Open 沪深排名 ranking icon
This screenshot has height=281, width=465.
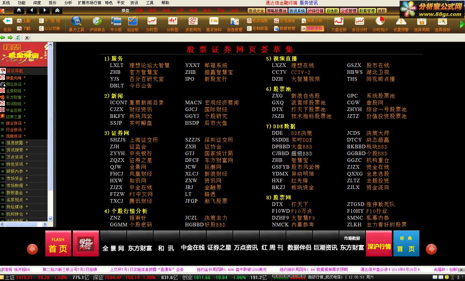[x=97, y=21]
